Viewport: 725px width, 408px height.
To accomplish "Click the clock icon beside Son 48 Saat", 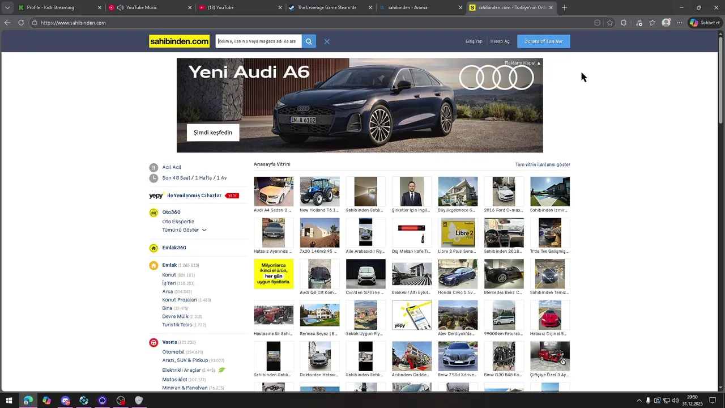I will [x=153, y=178].
